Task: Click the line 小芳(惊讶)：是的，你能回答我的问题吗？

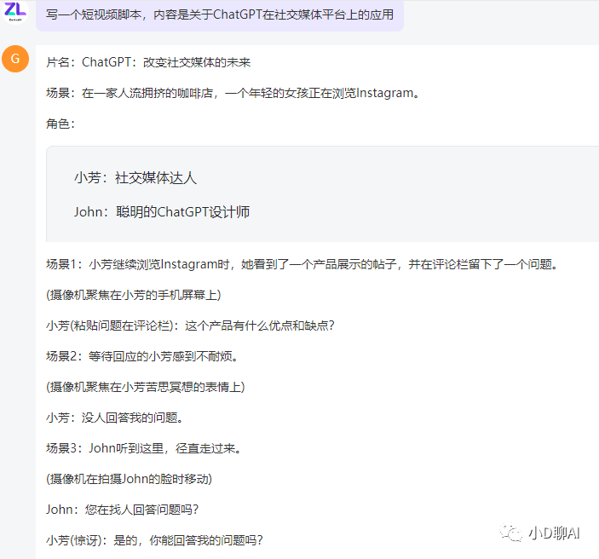Action: pos(154,540)
